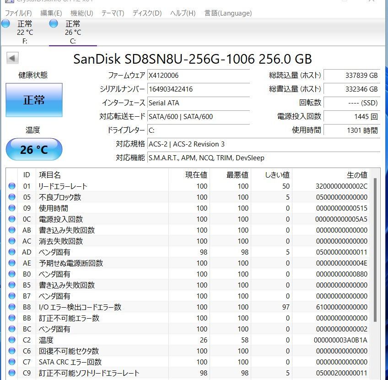Viewport: 388px width, 380px height.
Task: Click status dot for attribute AC 消去失敗回数
Action: coord(12,241)
